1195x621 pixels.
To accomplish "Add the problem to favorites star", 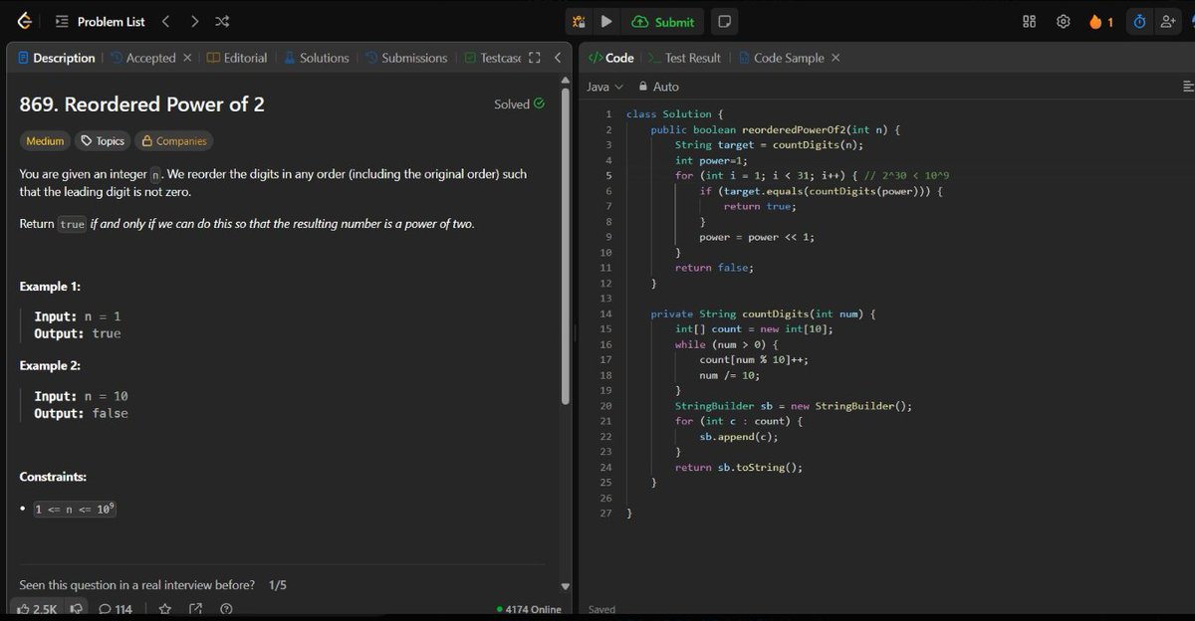I will coord(165,609).
